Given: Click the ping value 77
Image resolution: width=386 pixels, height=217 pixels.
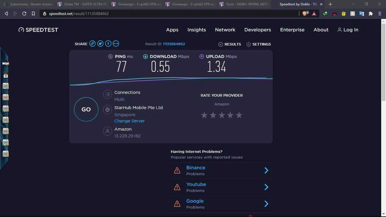Looking at the screenshot, I should 122,67.
